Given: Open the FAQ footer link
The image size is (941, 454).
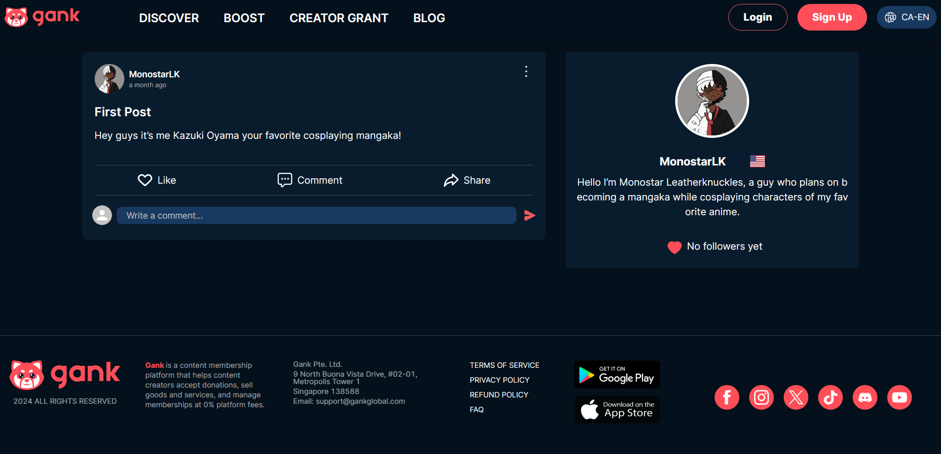Looking at the screenshot, I should point(477,410).
